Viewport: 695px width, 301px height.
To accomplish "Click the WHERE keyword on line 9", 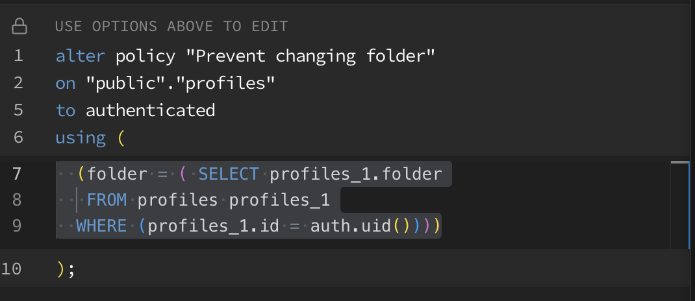I will [101, 227].
